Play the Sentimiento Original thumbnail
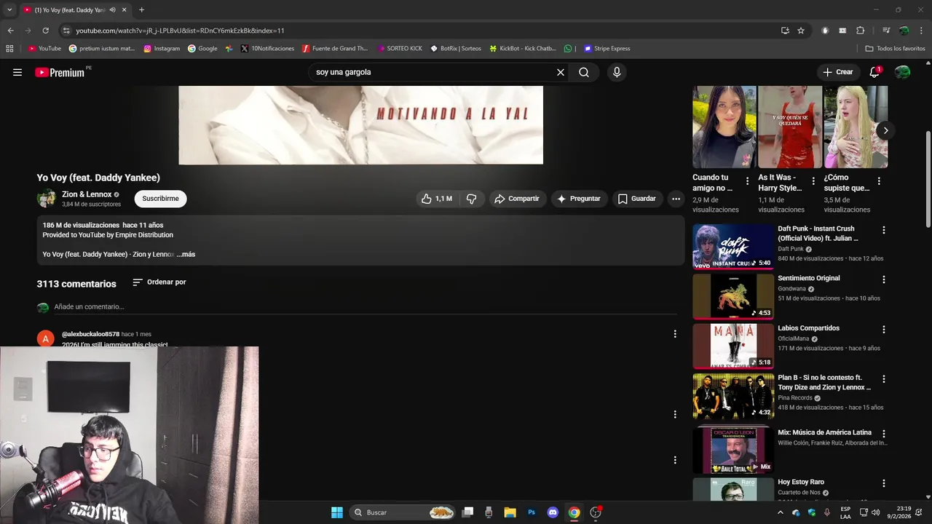Viewport: 932px width, 524px height. click(733, 296)
